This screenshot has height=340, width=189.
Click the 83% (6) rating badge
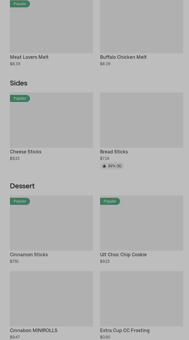[112, 166]
